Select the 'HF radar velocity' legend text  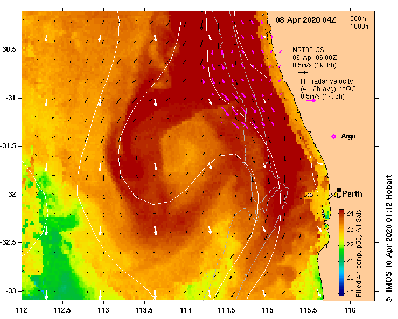pyautogui.click(x=327, y=81)
